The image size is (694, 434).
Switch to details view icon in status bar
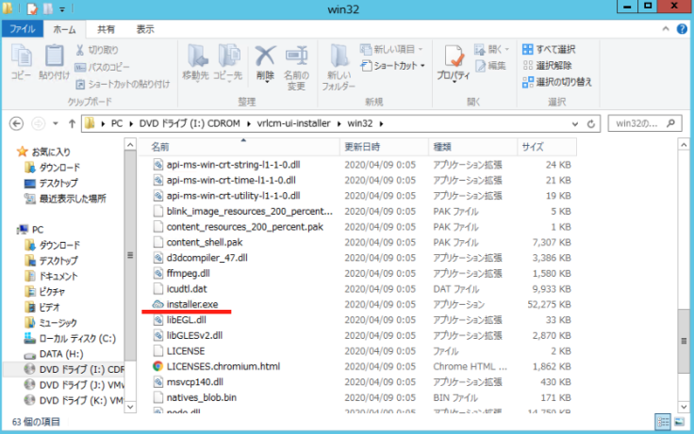tap(663, 422)
